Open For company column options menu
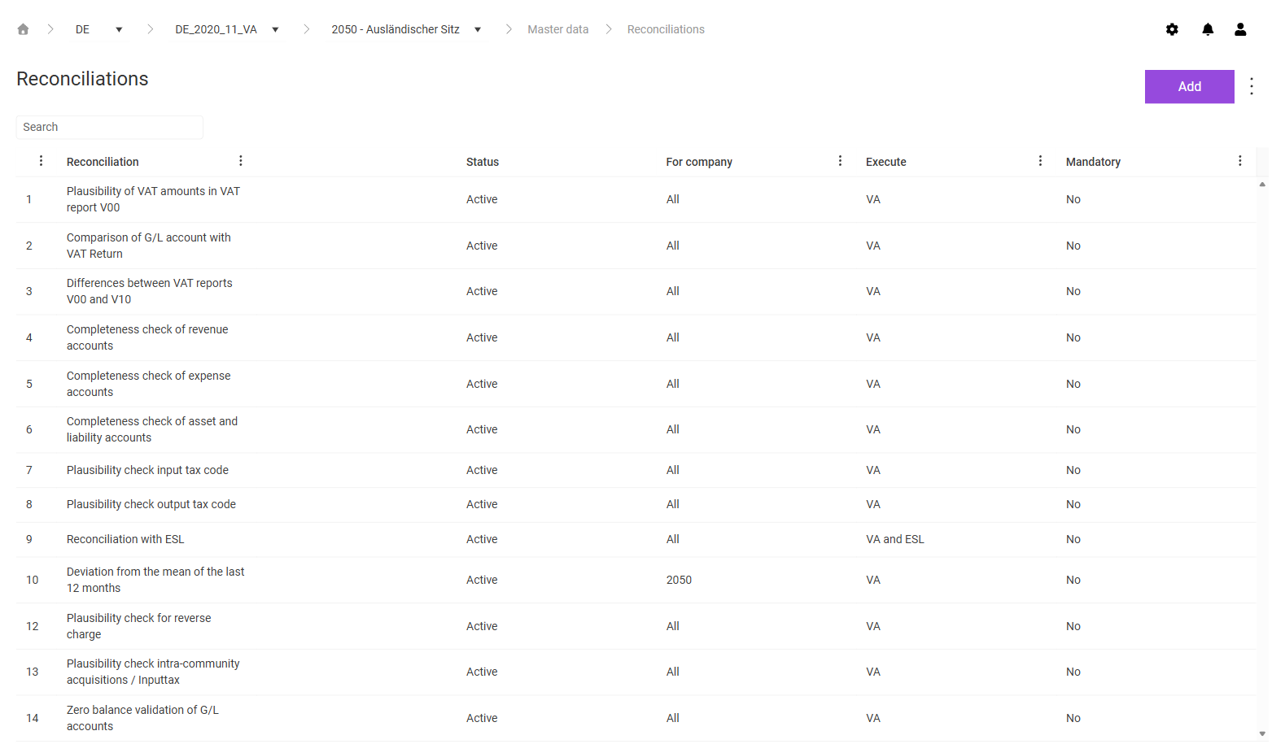This screenshot has height=744, width=1285. (x=841, y=161)
